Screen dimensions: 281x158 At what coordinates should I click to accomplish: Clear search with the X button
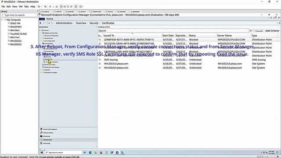click(x=251, y=31)
